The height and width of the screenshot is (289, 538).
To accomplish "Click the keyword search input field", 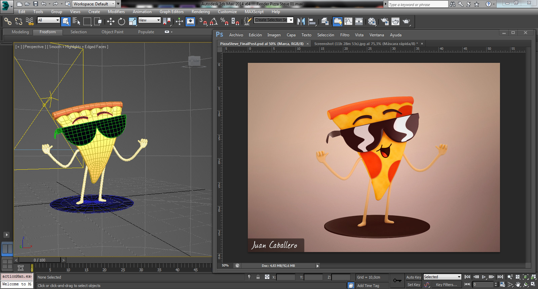I will [x=418, y=4].
